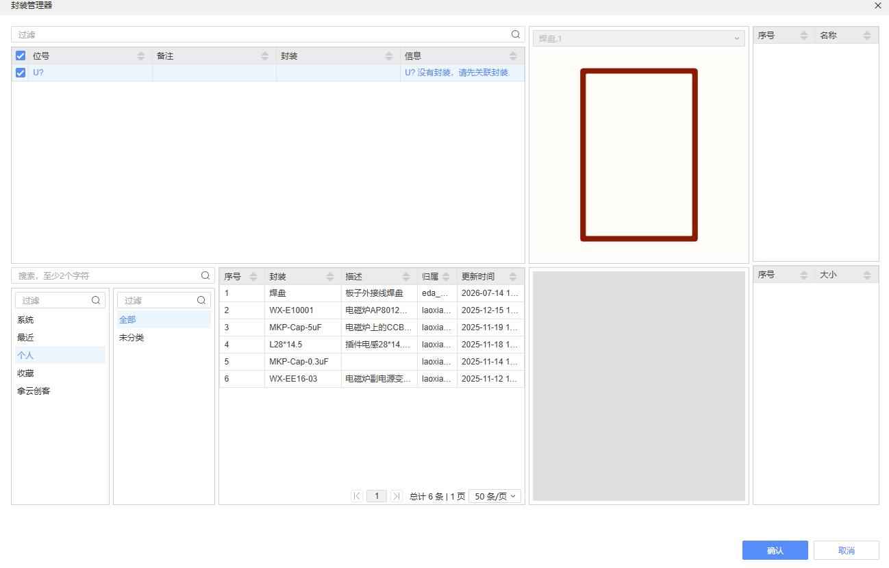Sort footprint results by 归属
The width and height of the screenshot is (889, 568).
click(x=447, y=277)
